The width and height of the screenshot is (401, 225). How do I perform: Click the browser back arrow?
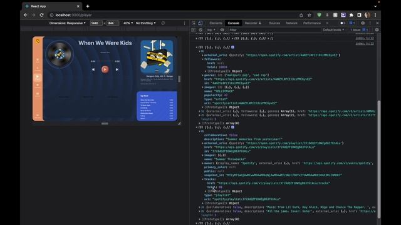(26, 15)
